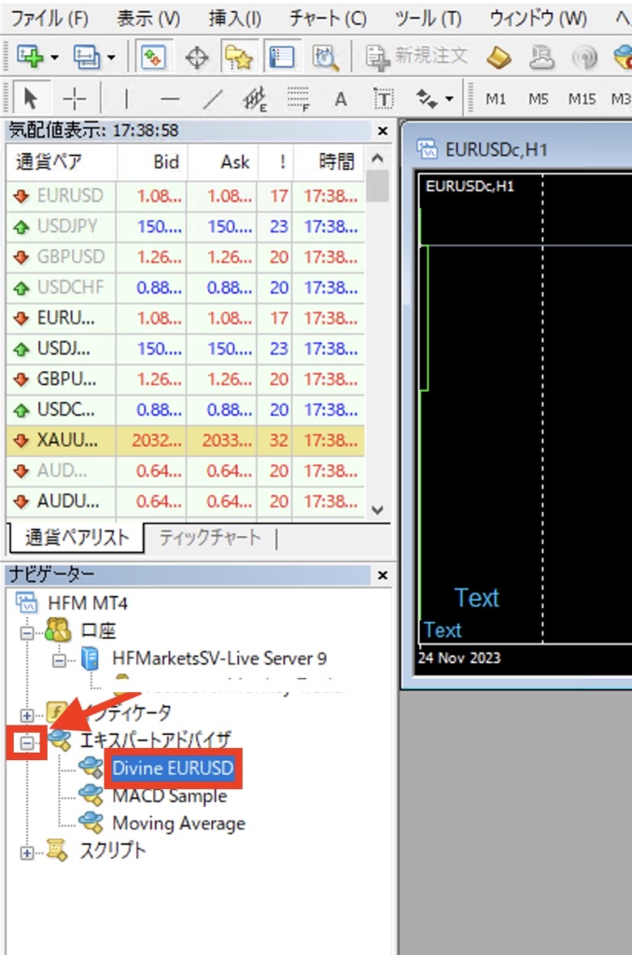Screen dimensions: 632x955
Task: Select Moving Average expert advisor
Action: click(178, 824)
